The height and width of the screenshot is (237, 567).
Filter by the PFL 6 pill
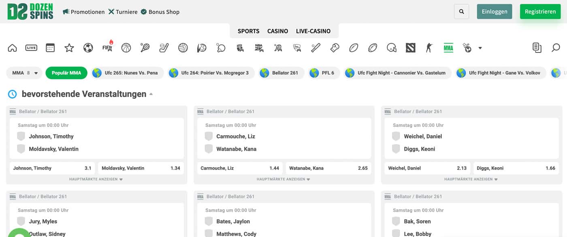(324, 73)
